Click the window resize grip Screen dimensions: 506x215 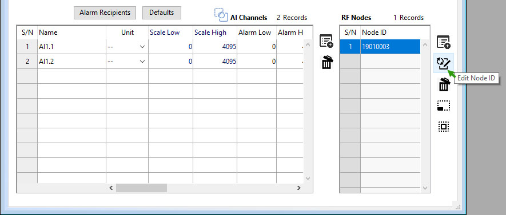pyautogui.click(x=459, y=206)
